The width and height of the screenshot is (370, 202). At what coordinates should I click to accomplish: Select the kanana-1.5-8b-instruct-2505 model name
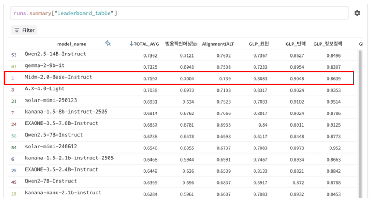pyautogui.click(x=66, y=112)
